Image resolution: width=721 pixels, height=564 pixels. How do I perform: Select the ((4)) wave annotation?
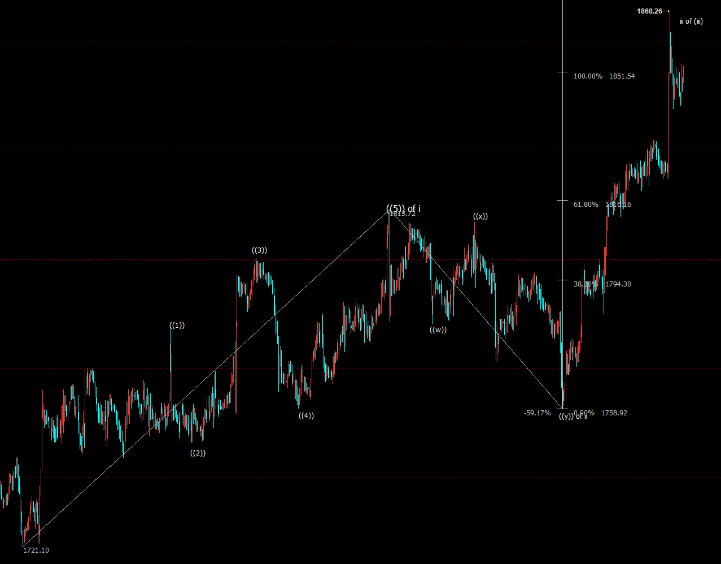tap(306, 416)
